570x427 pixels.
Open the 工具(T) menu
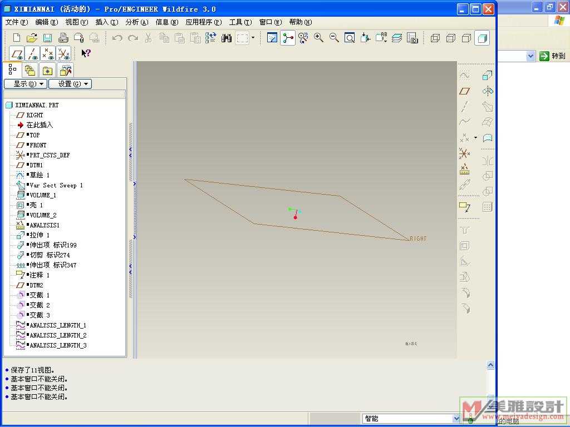[x=240, y=22]
